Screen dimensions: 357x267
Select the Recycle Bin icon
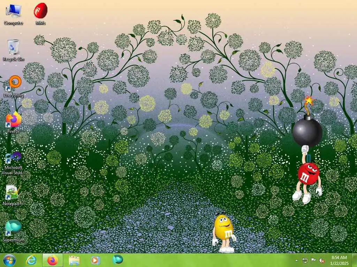tap(14, 50)
